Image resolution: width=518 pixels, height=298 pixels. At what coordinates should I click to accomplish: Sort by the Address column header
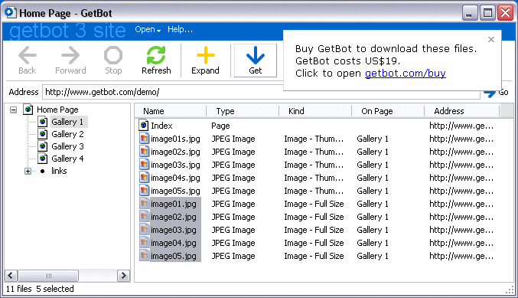(461, 111)
